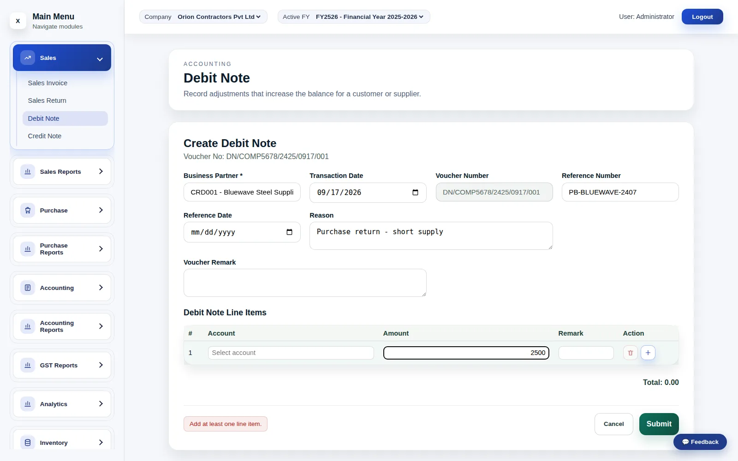
Task: Open Reference Date calendar picker icon
Action: click(x=289, y=232)
